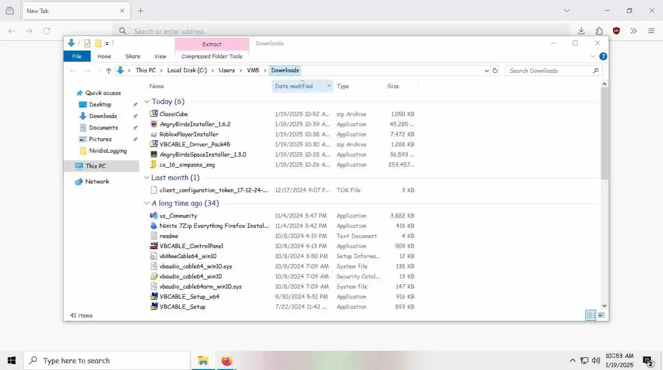Screen dimensions: 663x370
Task: Refresh the Downloads folder view
Action: point(495,70)
